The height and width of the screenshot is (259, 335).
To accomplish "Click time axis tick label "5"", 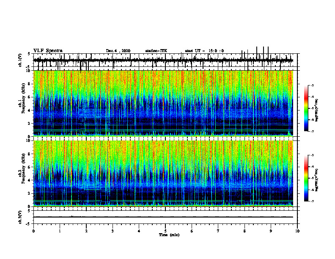I will click(x=165, y=231).
